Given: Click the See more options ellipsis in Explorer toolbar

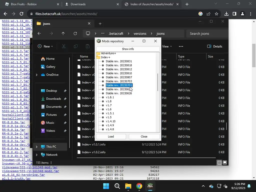Looking at the screenshot, I should (181, 46).
